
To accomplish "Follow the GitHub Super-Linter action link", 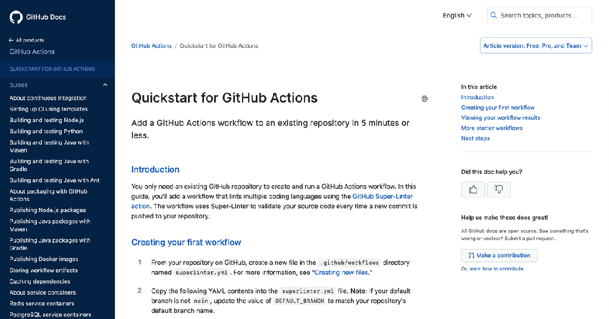I will click(382, 196).
